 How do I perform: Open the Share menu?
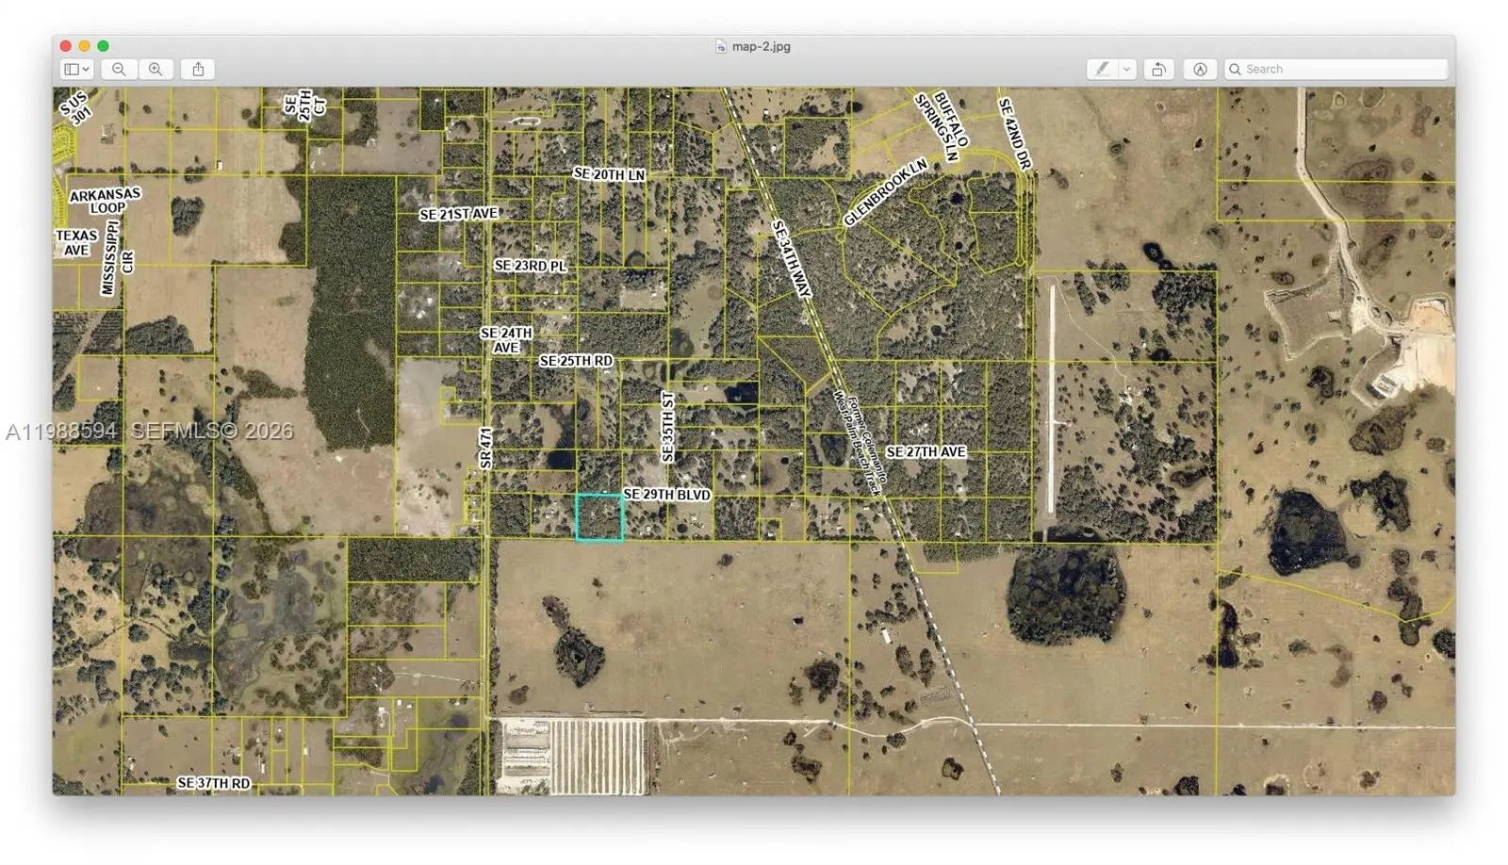(198, 69)
